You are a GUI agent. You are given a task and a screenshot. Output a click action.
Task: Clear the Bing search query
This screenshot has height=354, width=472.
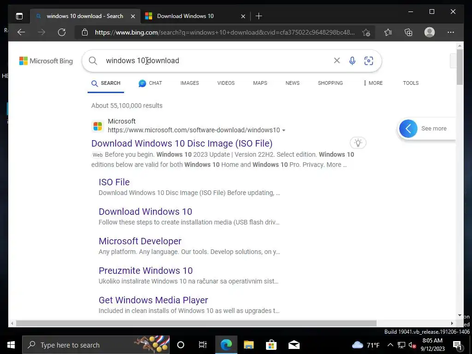(x=337, y=60)
